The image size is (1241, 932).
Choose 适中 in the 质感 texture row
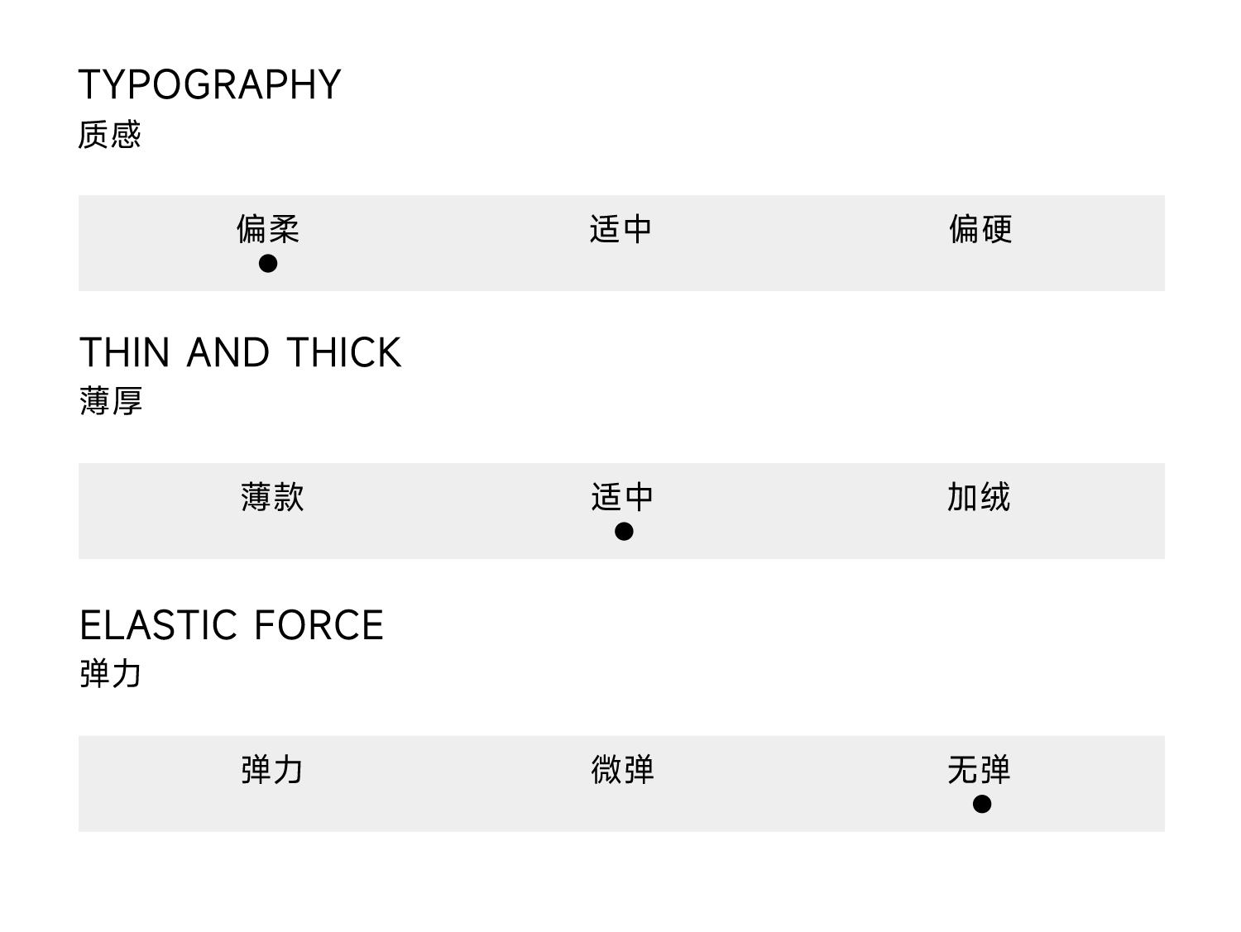[x=620, y=229]
